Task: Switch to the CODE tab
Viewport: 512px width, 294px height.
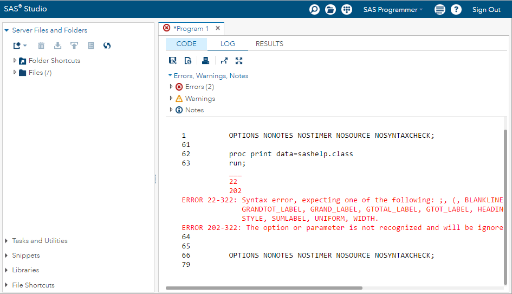Action: [x=186, y=44]
